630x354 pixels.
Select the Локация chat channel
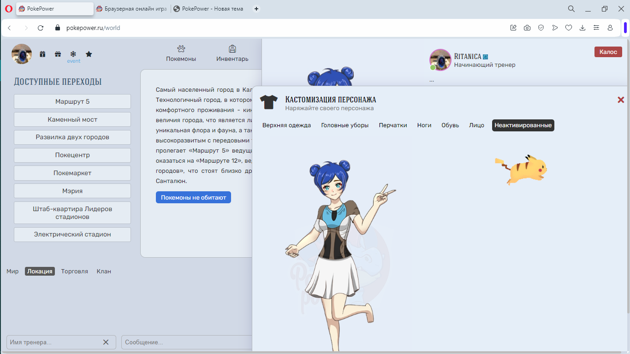tap(40, 271)
